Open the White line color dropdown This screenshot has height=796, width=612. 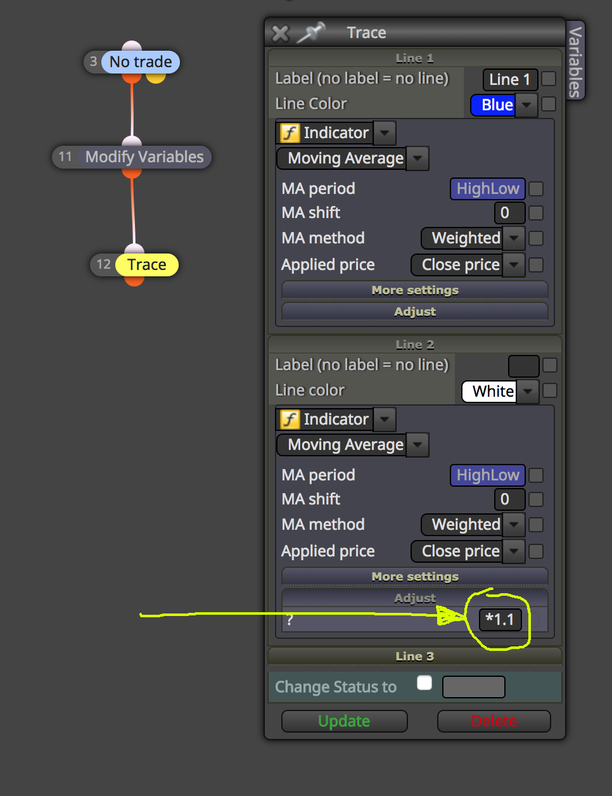click(x=527, y=392)
